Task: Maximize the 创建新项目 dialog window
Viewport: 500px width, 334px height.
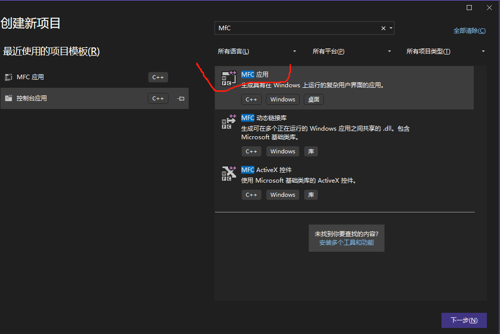Action: click(x=469, y=8)
